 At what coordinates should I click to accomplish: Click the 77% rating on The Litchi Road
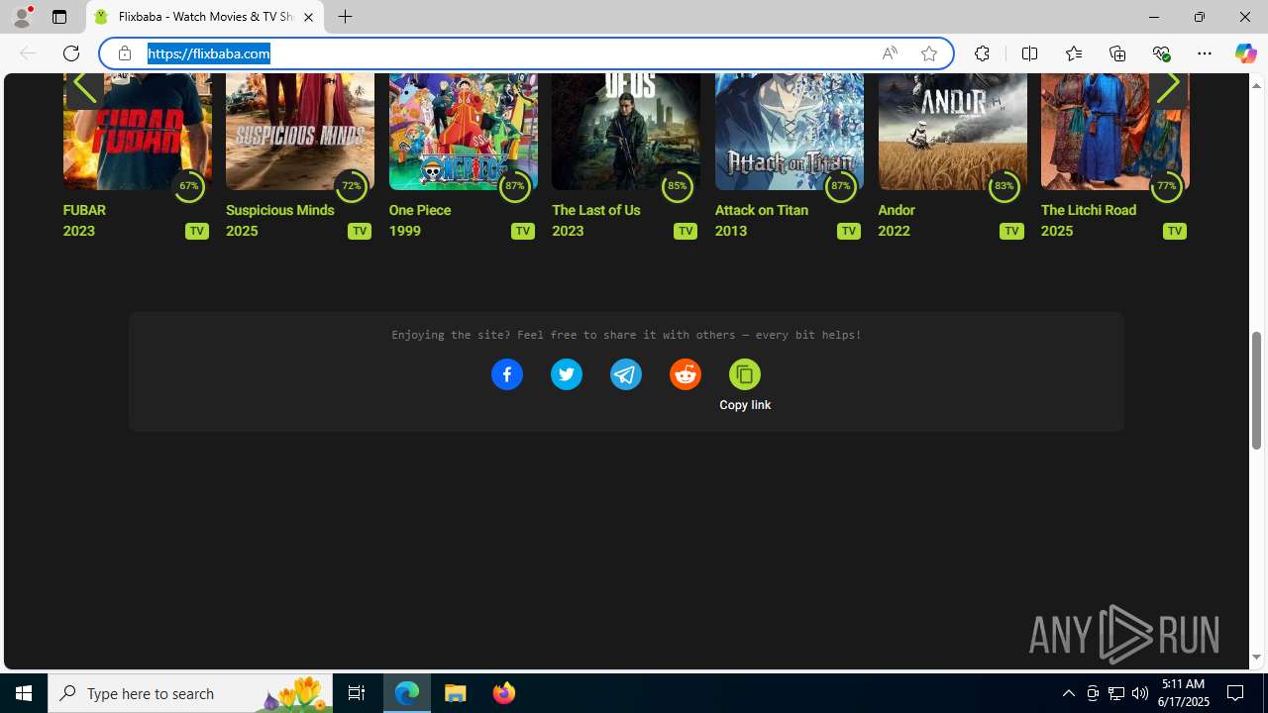[x=1166, y=185]
